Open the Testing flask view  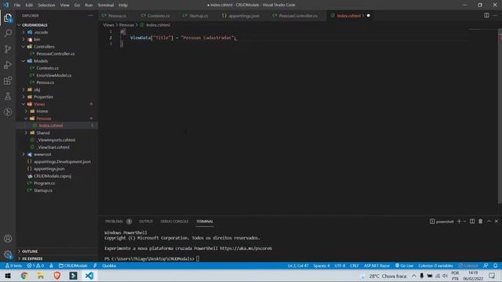click(x=8, y=96)
